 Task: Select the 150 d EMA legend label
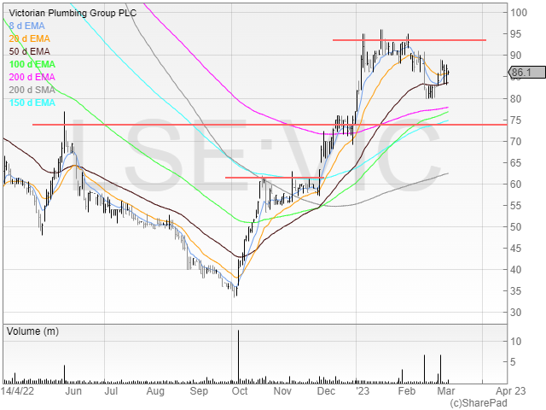(x=32, y=102)
